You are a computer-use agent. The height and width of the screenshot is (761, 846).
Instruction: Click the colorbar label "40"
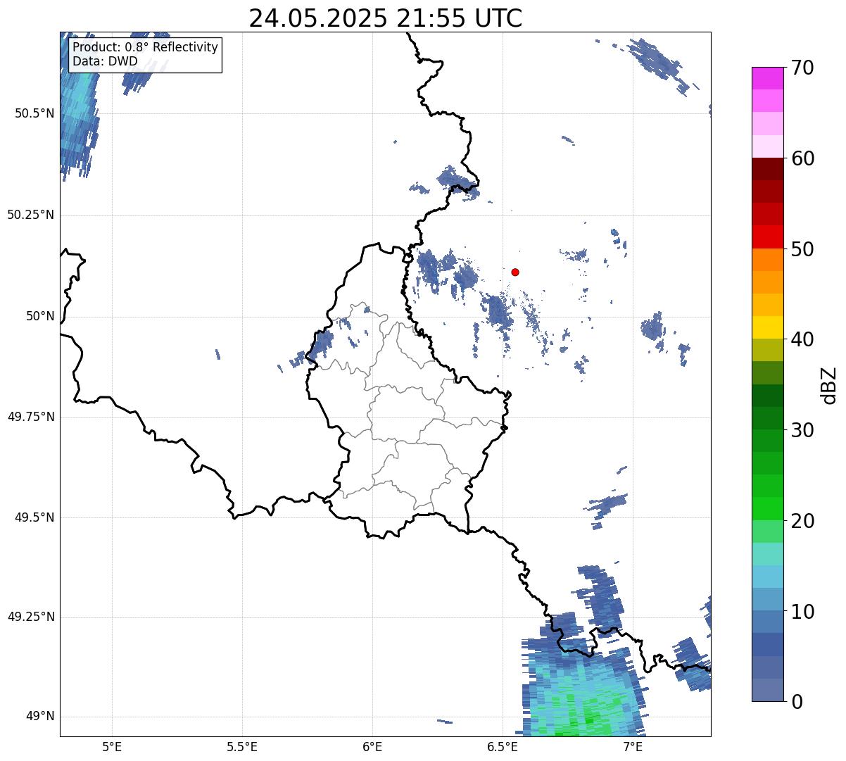coord(802,339)
